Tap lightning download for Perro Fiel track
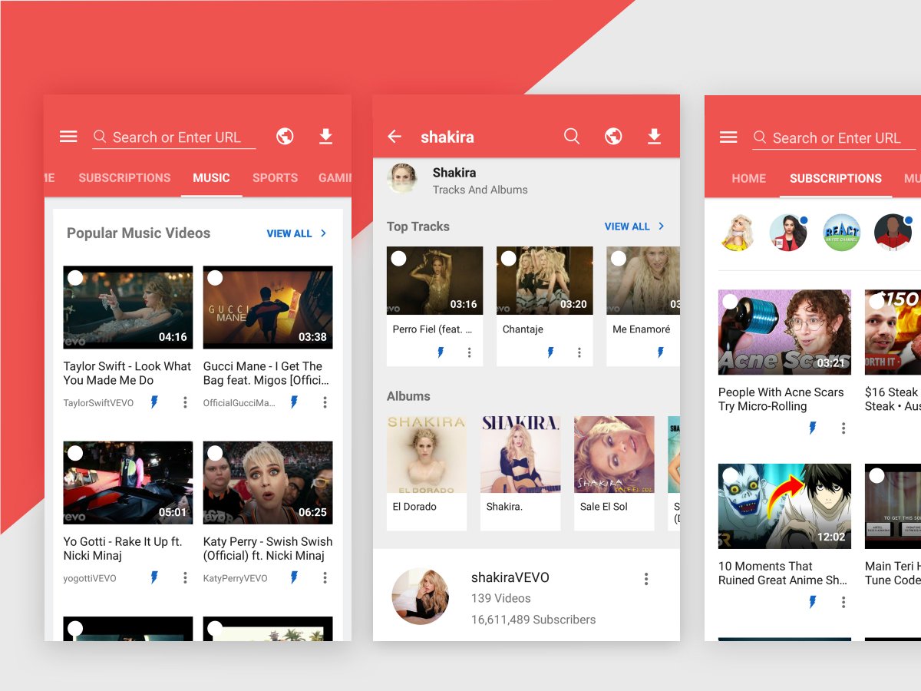 441,352
